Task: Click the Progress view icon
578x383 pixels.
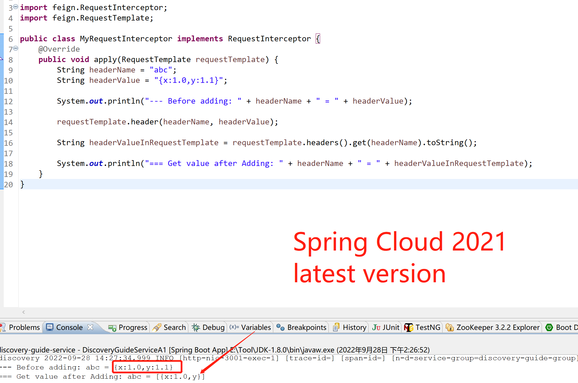Action: 112,328
